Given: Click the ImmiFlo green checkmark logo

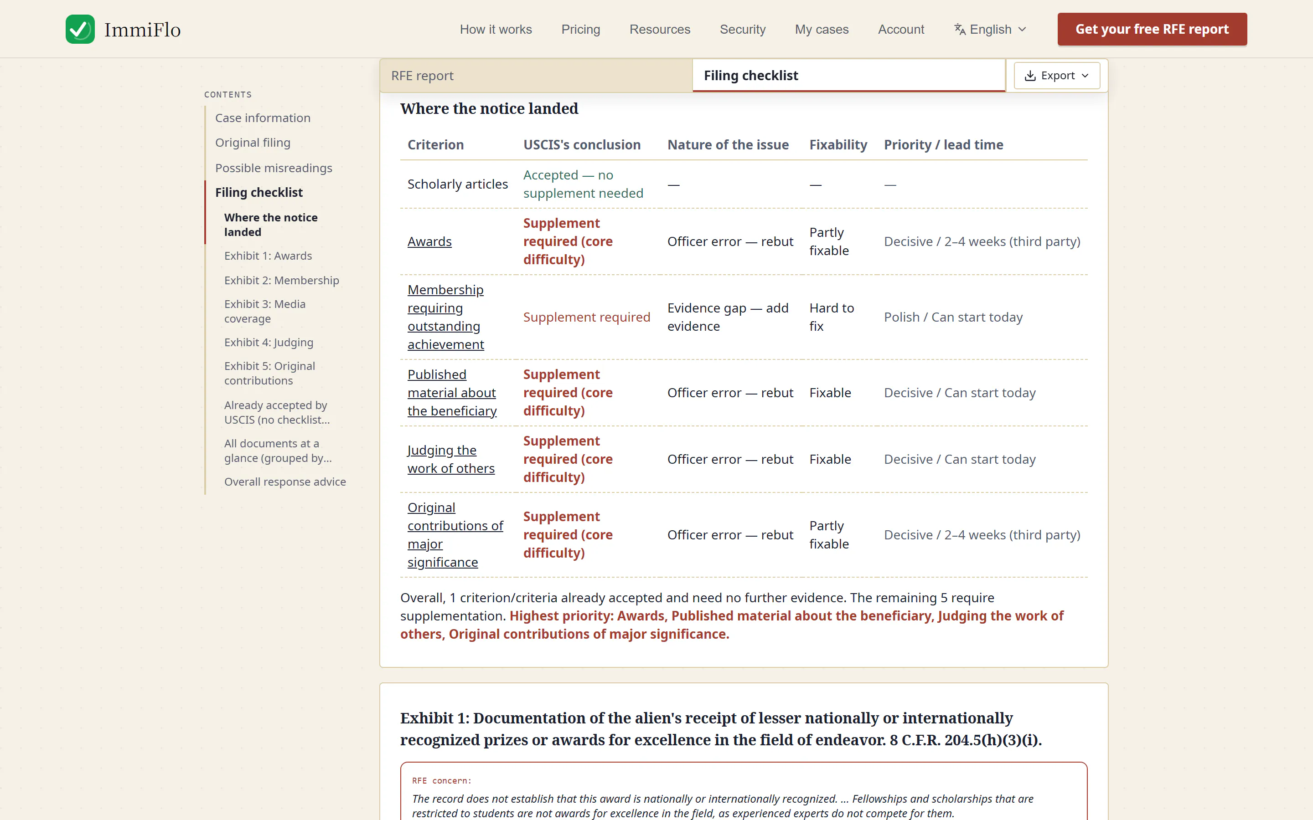Looking at the screenshot, I should [x=80, y=29].
